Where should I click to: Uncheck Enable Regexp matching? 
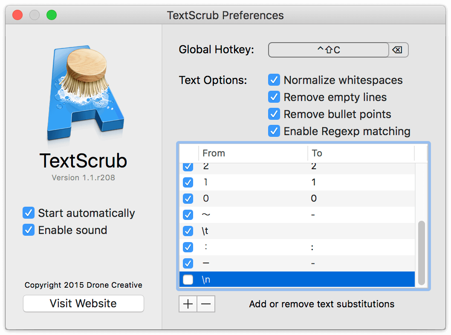tap(274, 131)
